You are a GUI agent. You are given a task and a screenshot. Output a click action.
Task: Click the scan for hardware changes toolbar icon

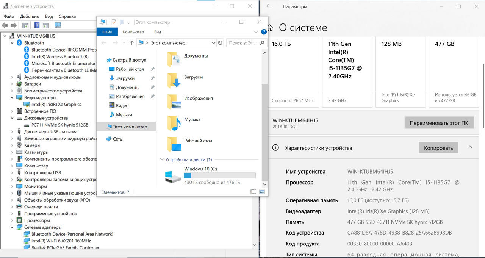(58, 25)
